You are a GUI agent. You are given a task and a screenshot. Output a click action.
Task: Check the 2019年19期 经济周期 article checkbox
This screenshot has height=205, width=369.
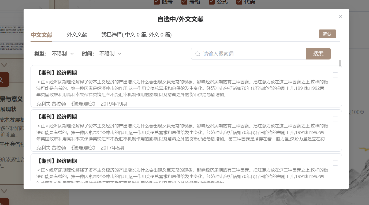pyautogui.click(x=335, y=75)
